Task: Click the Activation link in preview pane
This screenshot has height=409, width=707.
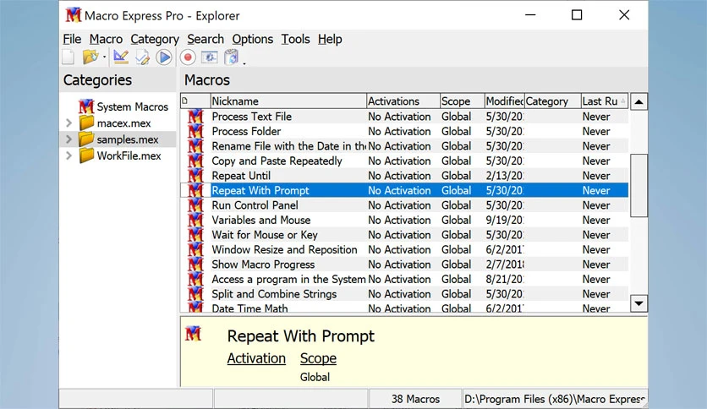Action: [x=256, y=358]
